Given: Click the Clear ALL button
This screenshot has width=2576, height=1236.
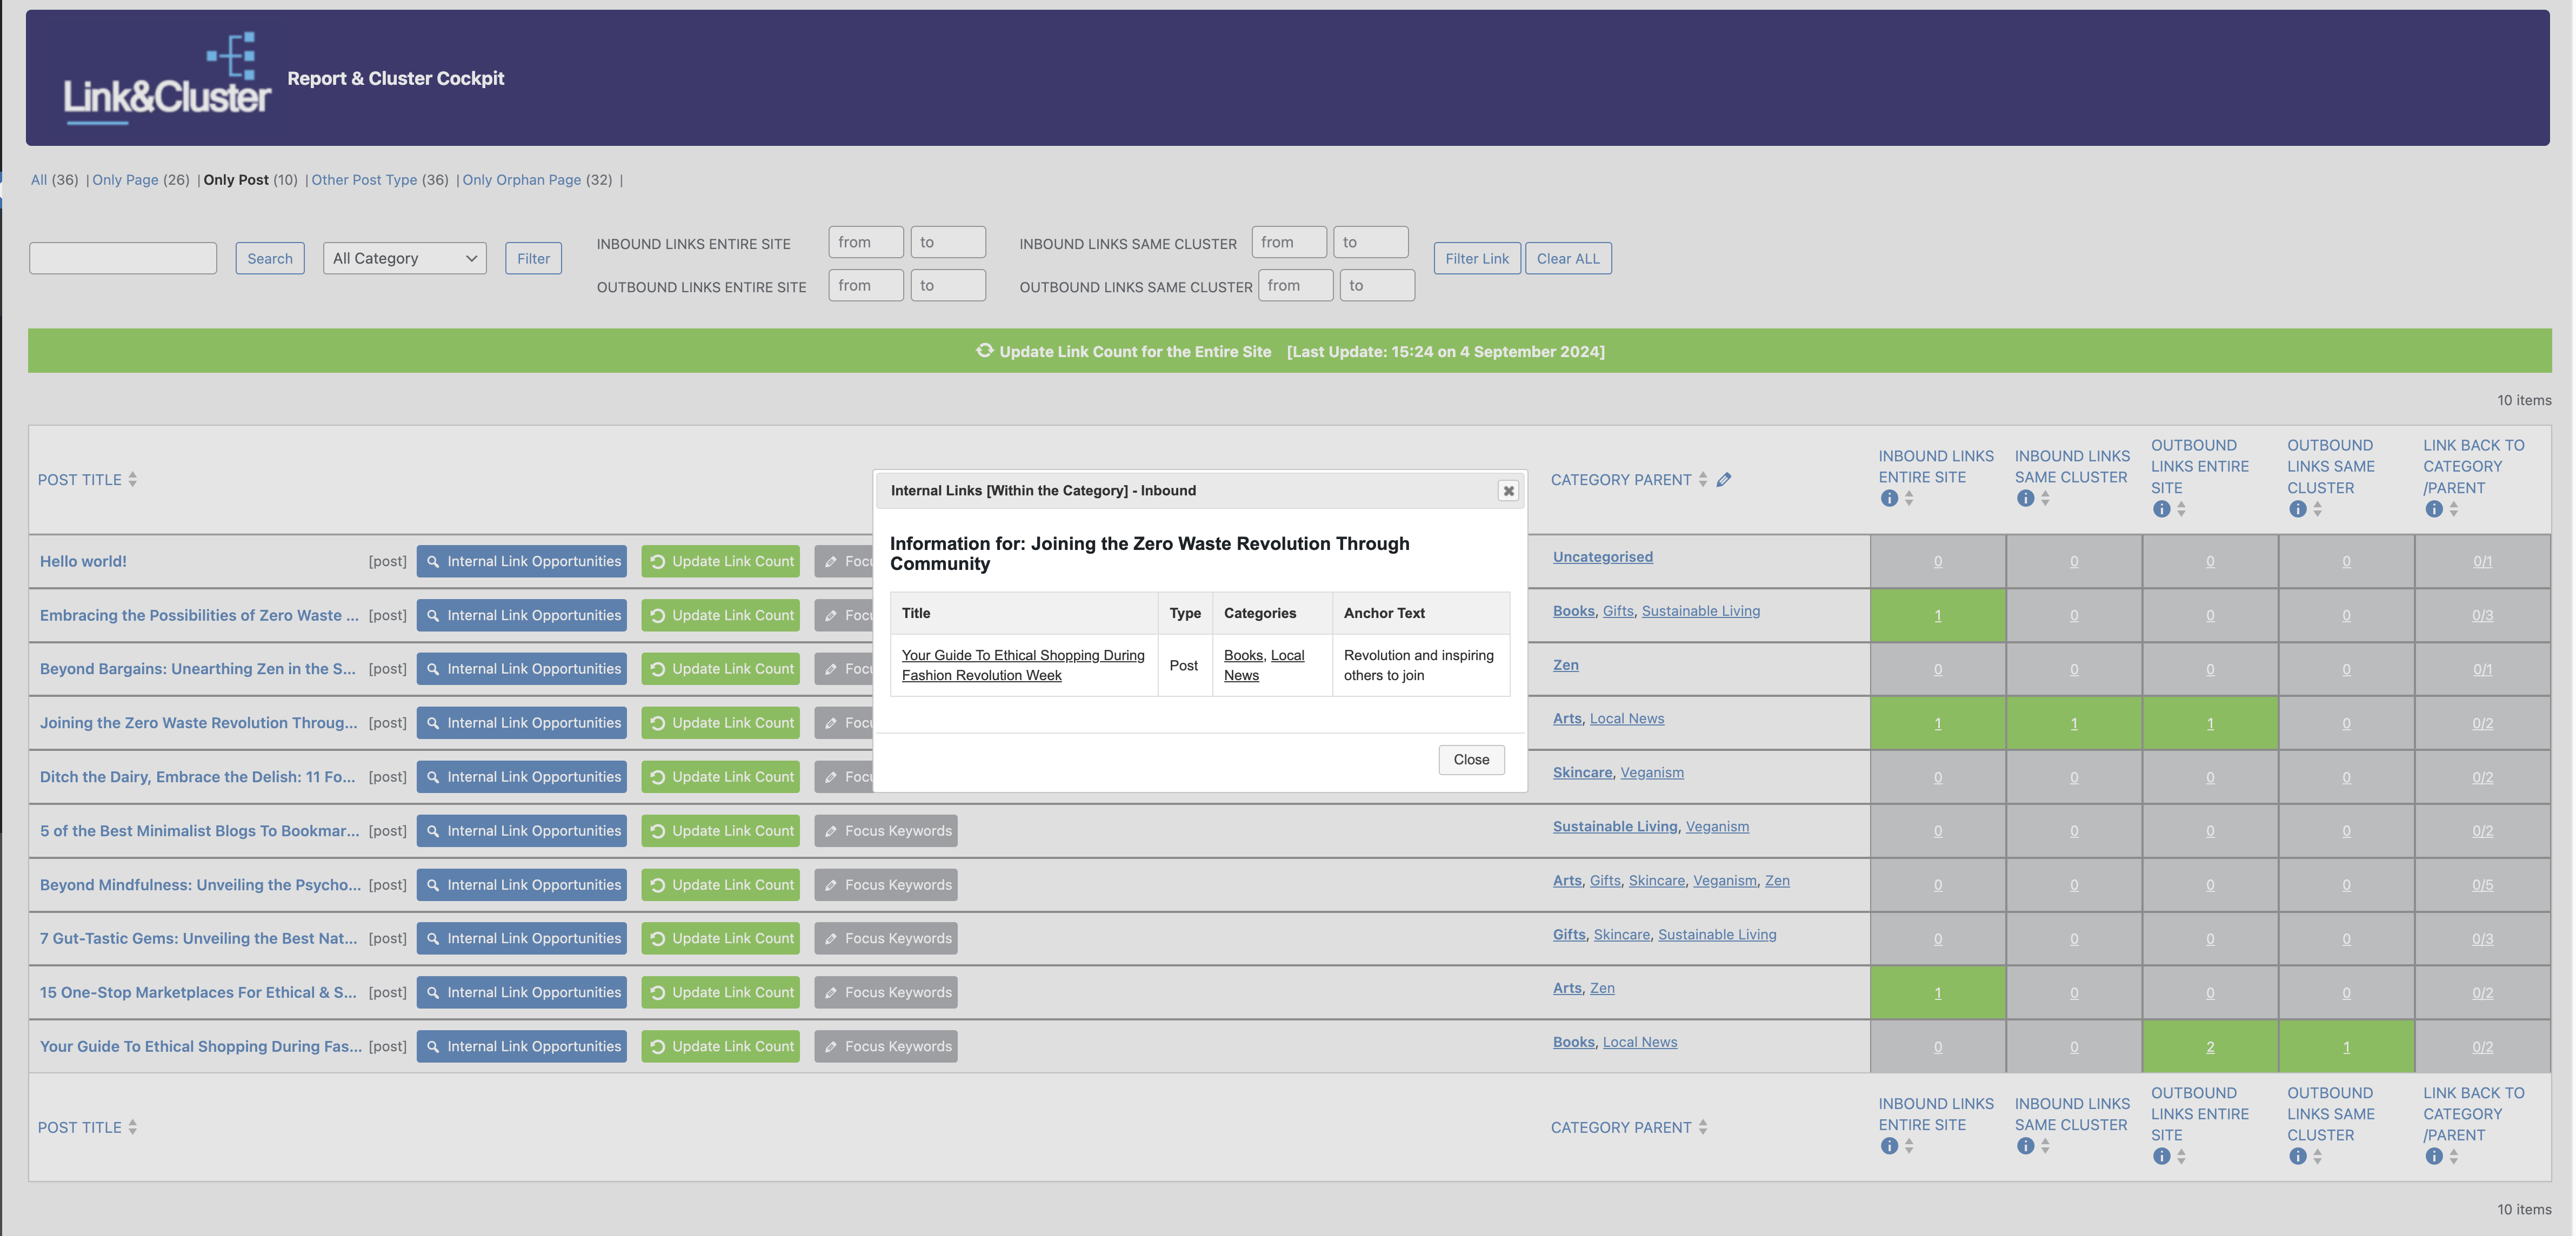Looking at the screenshot, I should (1568, 259).
